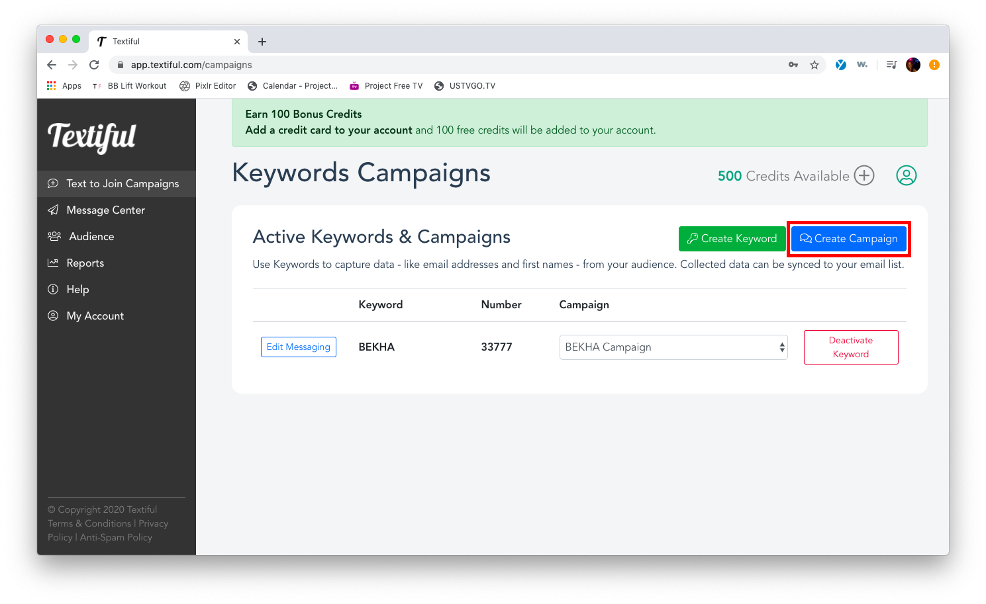Viewport: 986px width, 604px height.
Task: Open the media control queue icon
Action: [x=891, y=65]
